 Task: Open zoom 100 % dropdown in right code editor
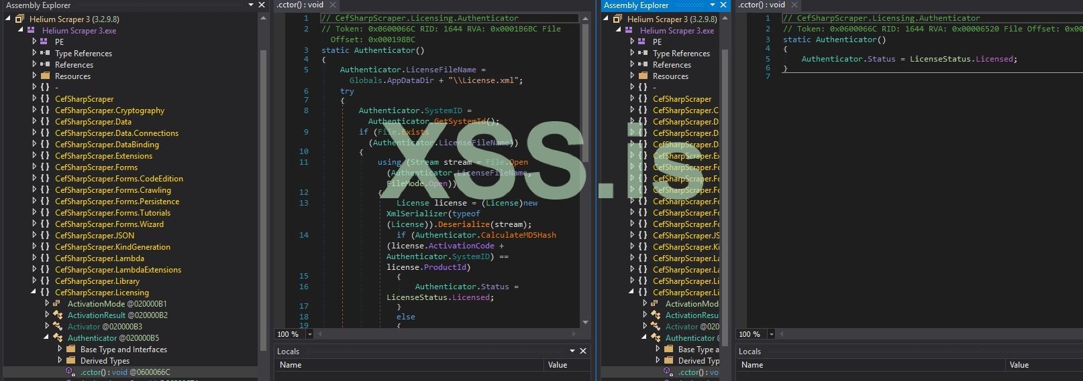click(771, 334)
